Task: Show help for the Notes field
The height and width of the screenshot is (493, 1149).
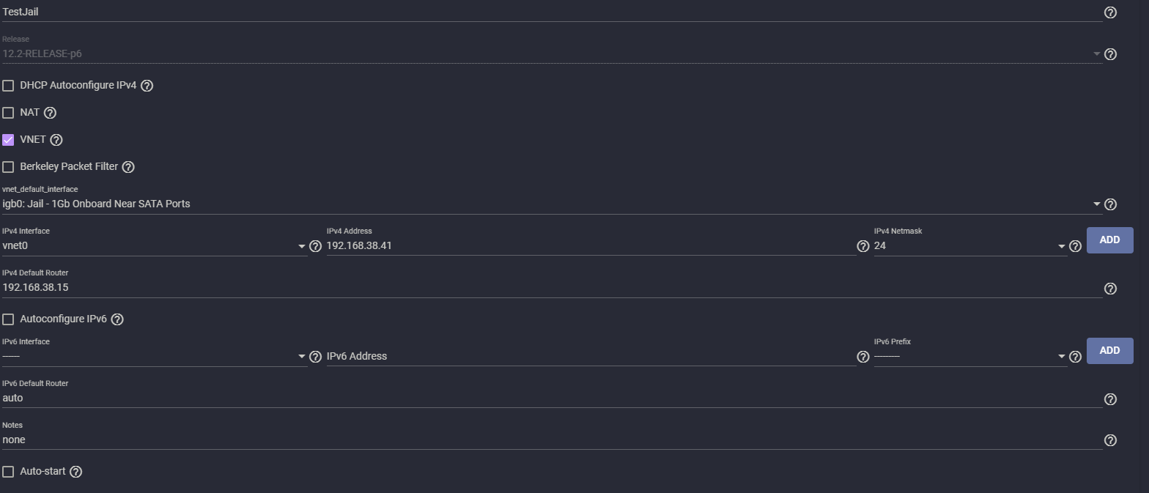Action: coord(1110,440)
